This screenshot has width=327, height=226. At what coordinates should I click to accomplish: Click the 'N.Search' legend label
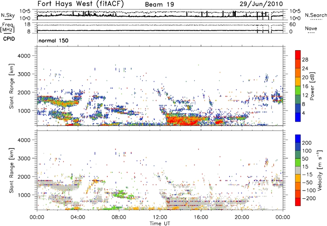(x=316, y=15)
